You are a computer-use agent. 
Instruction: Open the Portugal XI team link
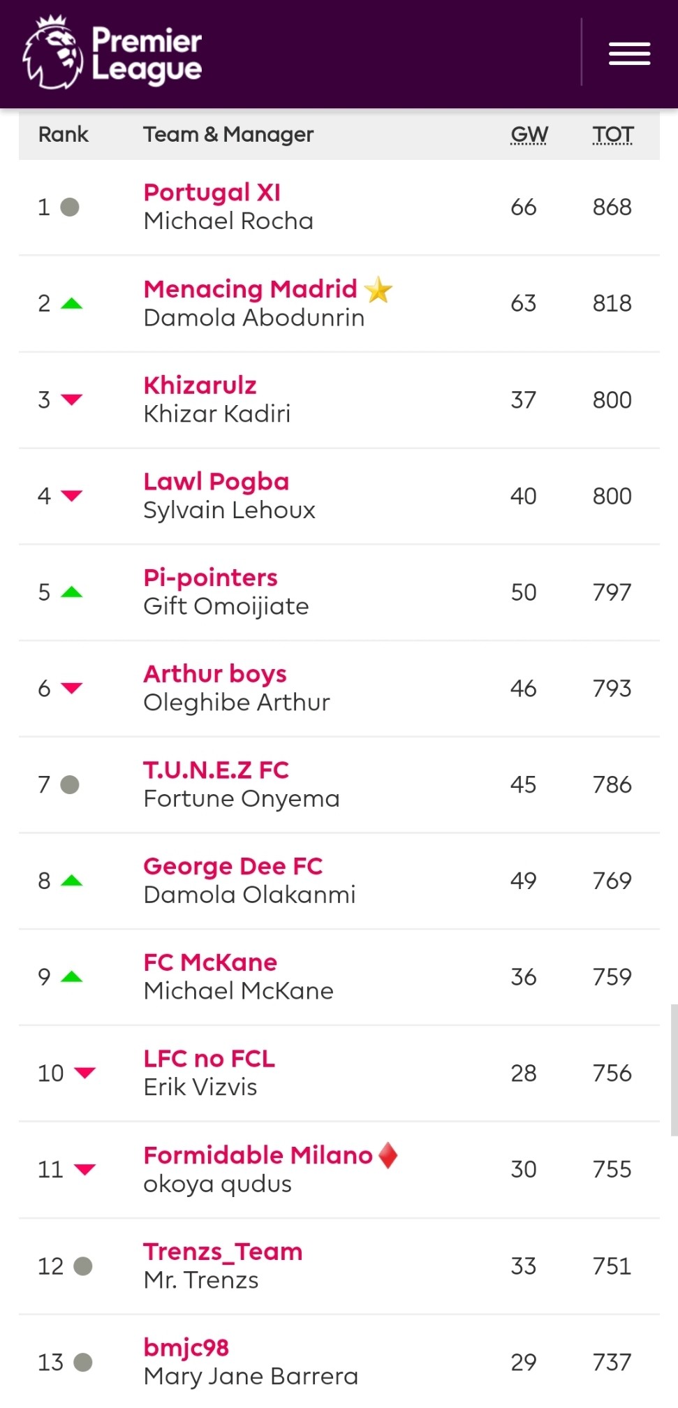coord(212,192)
